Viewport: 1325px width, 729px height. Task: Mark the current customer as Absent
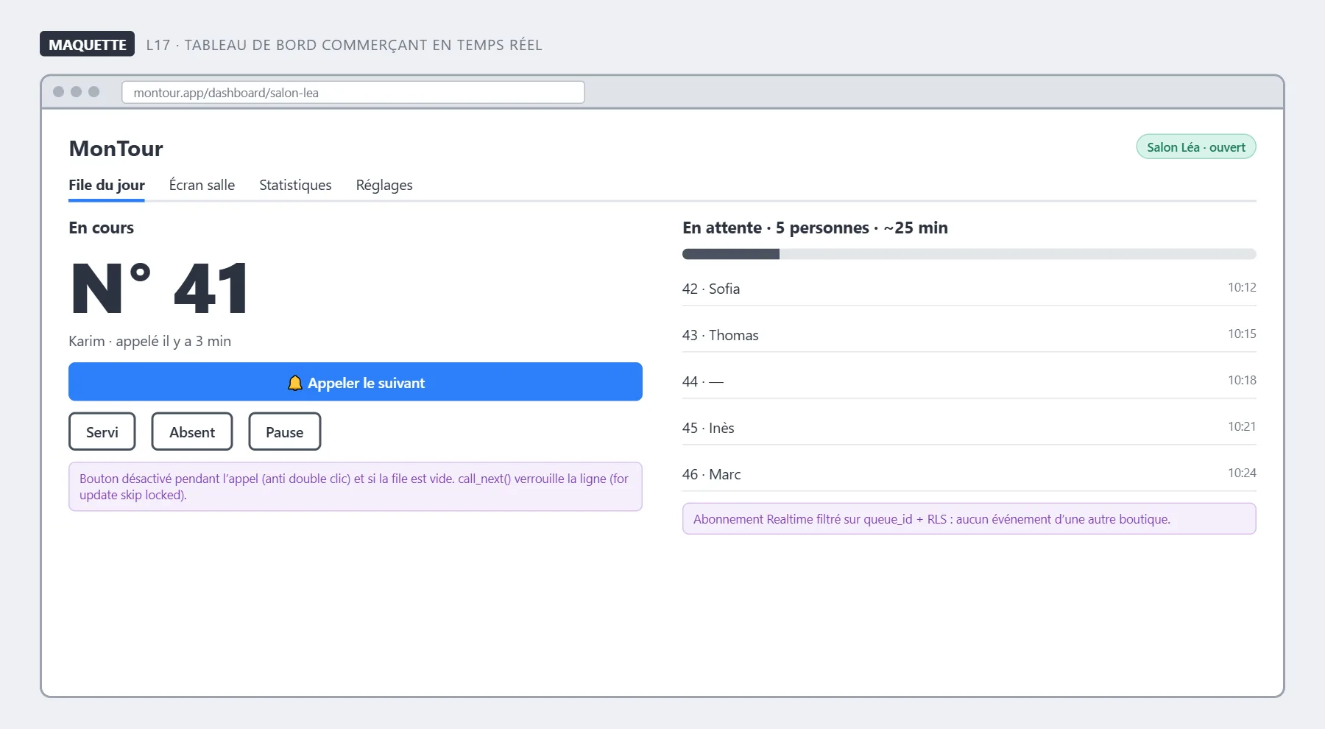click(x=192, y=432)
